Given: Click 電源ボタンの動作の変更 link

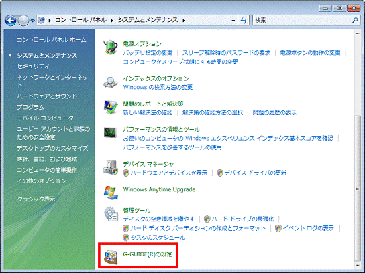Looking at the screenshot, I should tap(310, 53).
